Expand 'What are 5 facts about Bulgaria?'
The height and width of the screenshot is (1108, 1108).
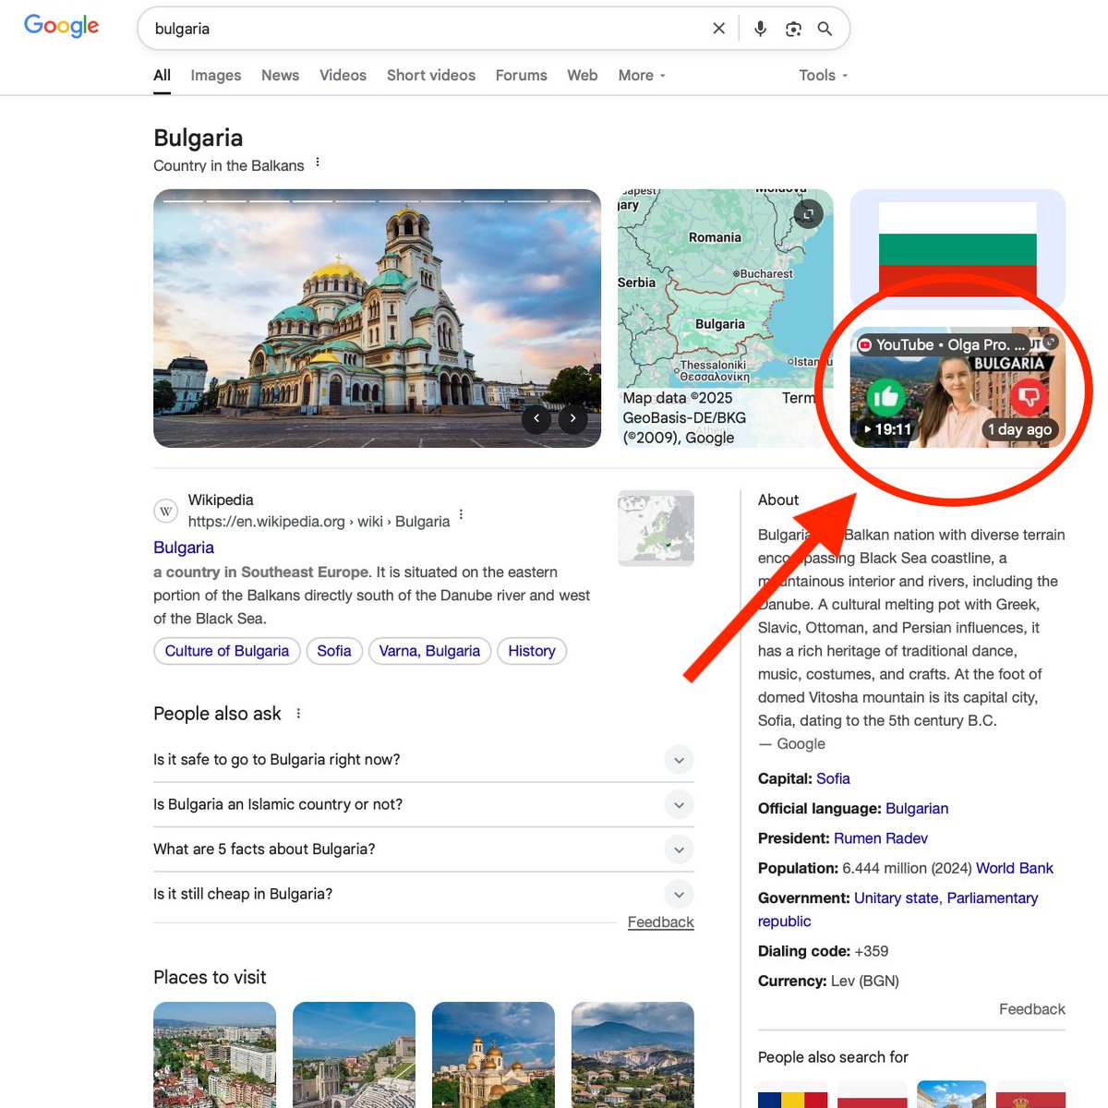(423, 849)
